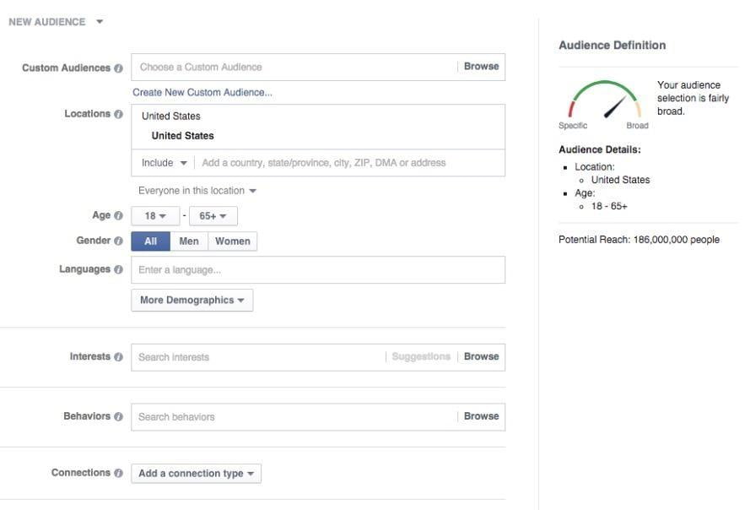745x510 pixels.
Task: Click the Connections info icon
Action: click(x=118, y=474)
